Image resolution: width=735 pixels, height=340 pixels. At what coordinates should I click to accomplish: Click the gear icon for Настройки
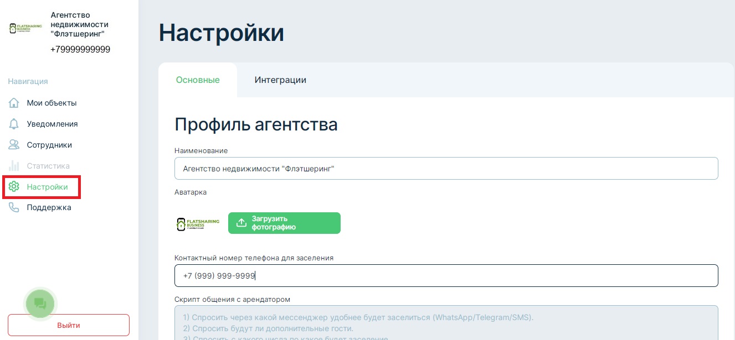[14, 187]
